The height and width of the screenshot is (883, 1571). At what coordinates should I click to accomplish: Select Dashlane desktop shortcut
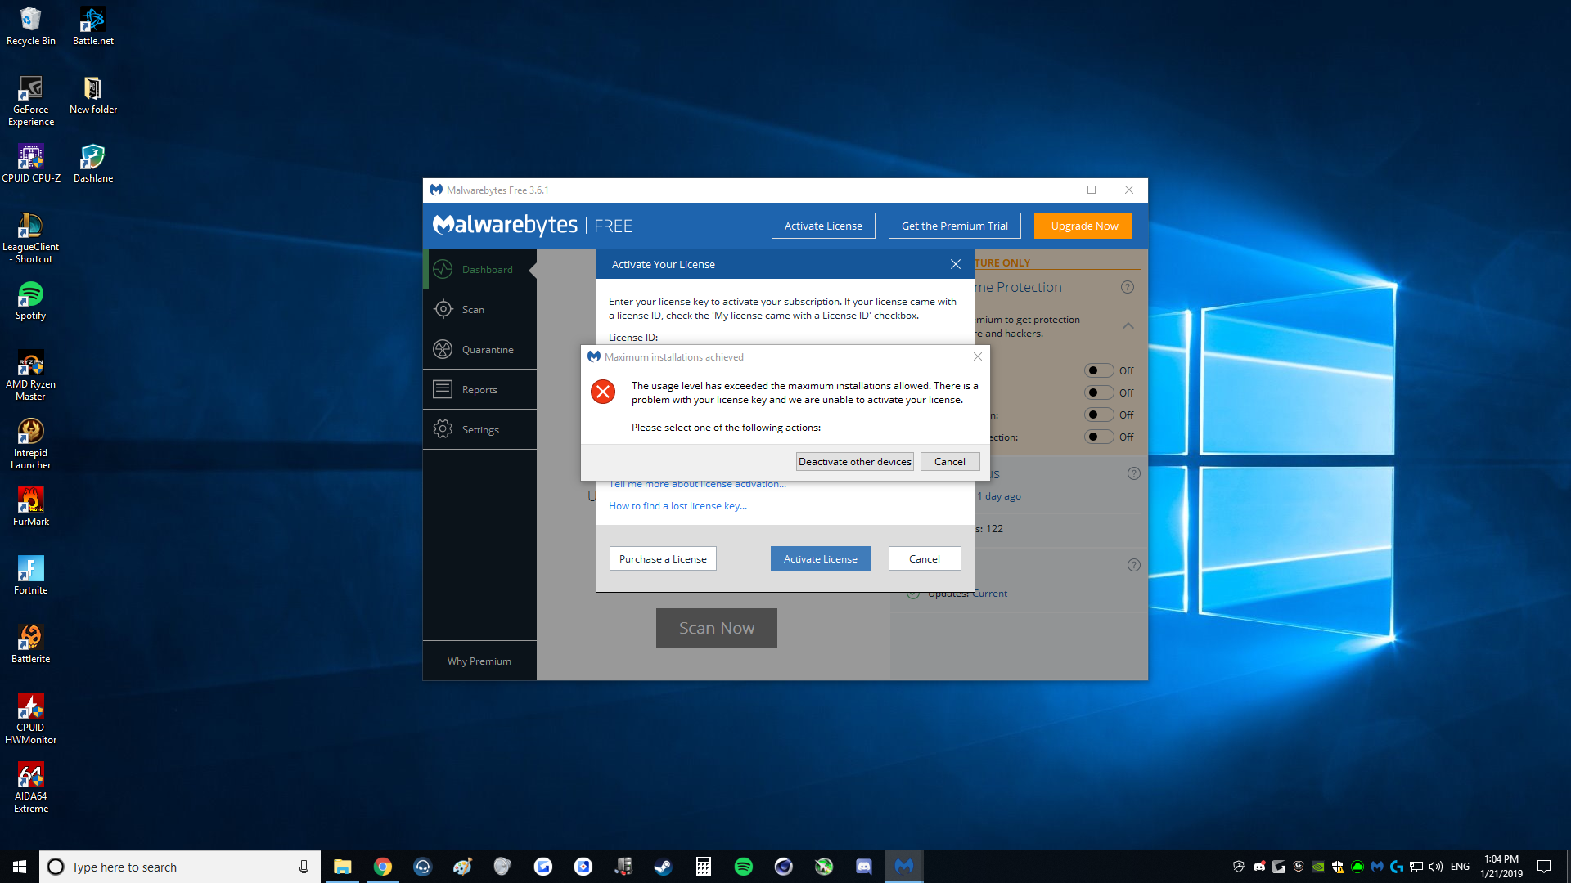point(93,164)
